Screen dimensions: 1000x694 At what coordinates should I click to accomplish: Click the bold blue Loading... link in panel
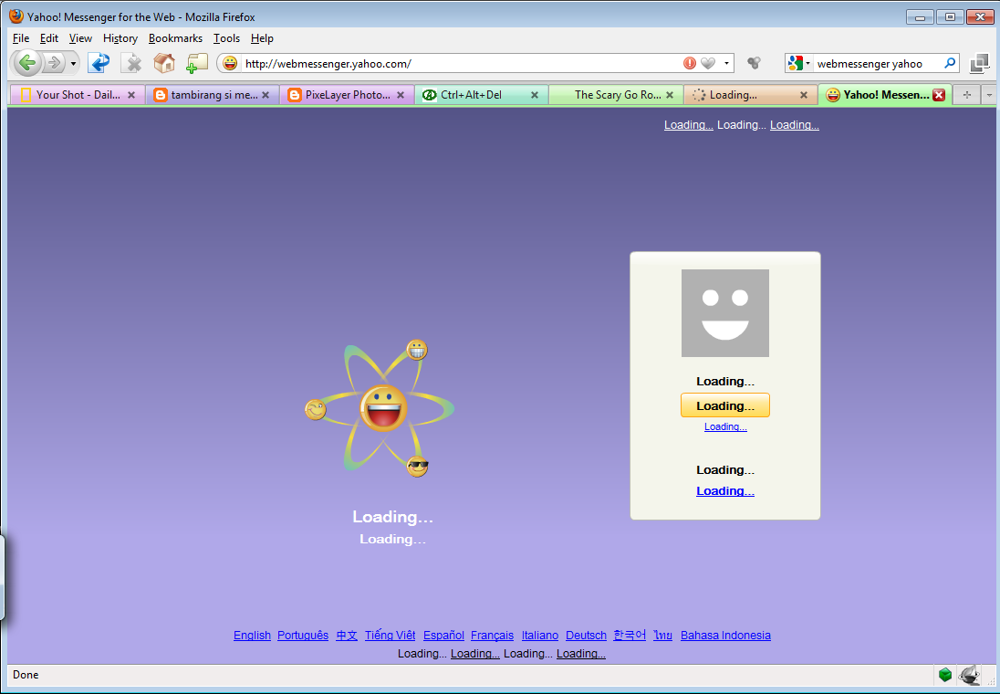tap(725, 491)
